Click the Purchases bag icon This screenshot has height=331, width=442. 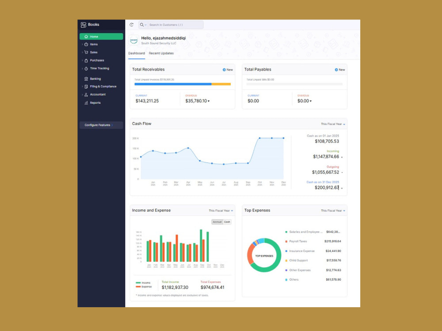86,60
